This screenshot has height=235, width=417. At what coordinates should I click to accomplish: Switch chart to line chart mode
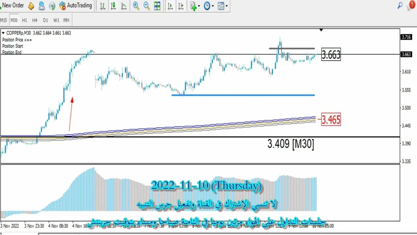123,6
